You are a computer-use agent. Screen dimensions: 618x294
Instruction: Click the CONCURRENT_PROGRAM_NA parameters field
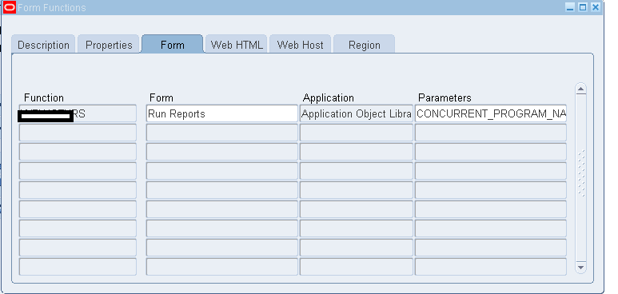(x=491, y=113)
